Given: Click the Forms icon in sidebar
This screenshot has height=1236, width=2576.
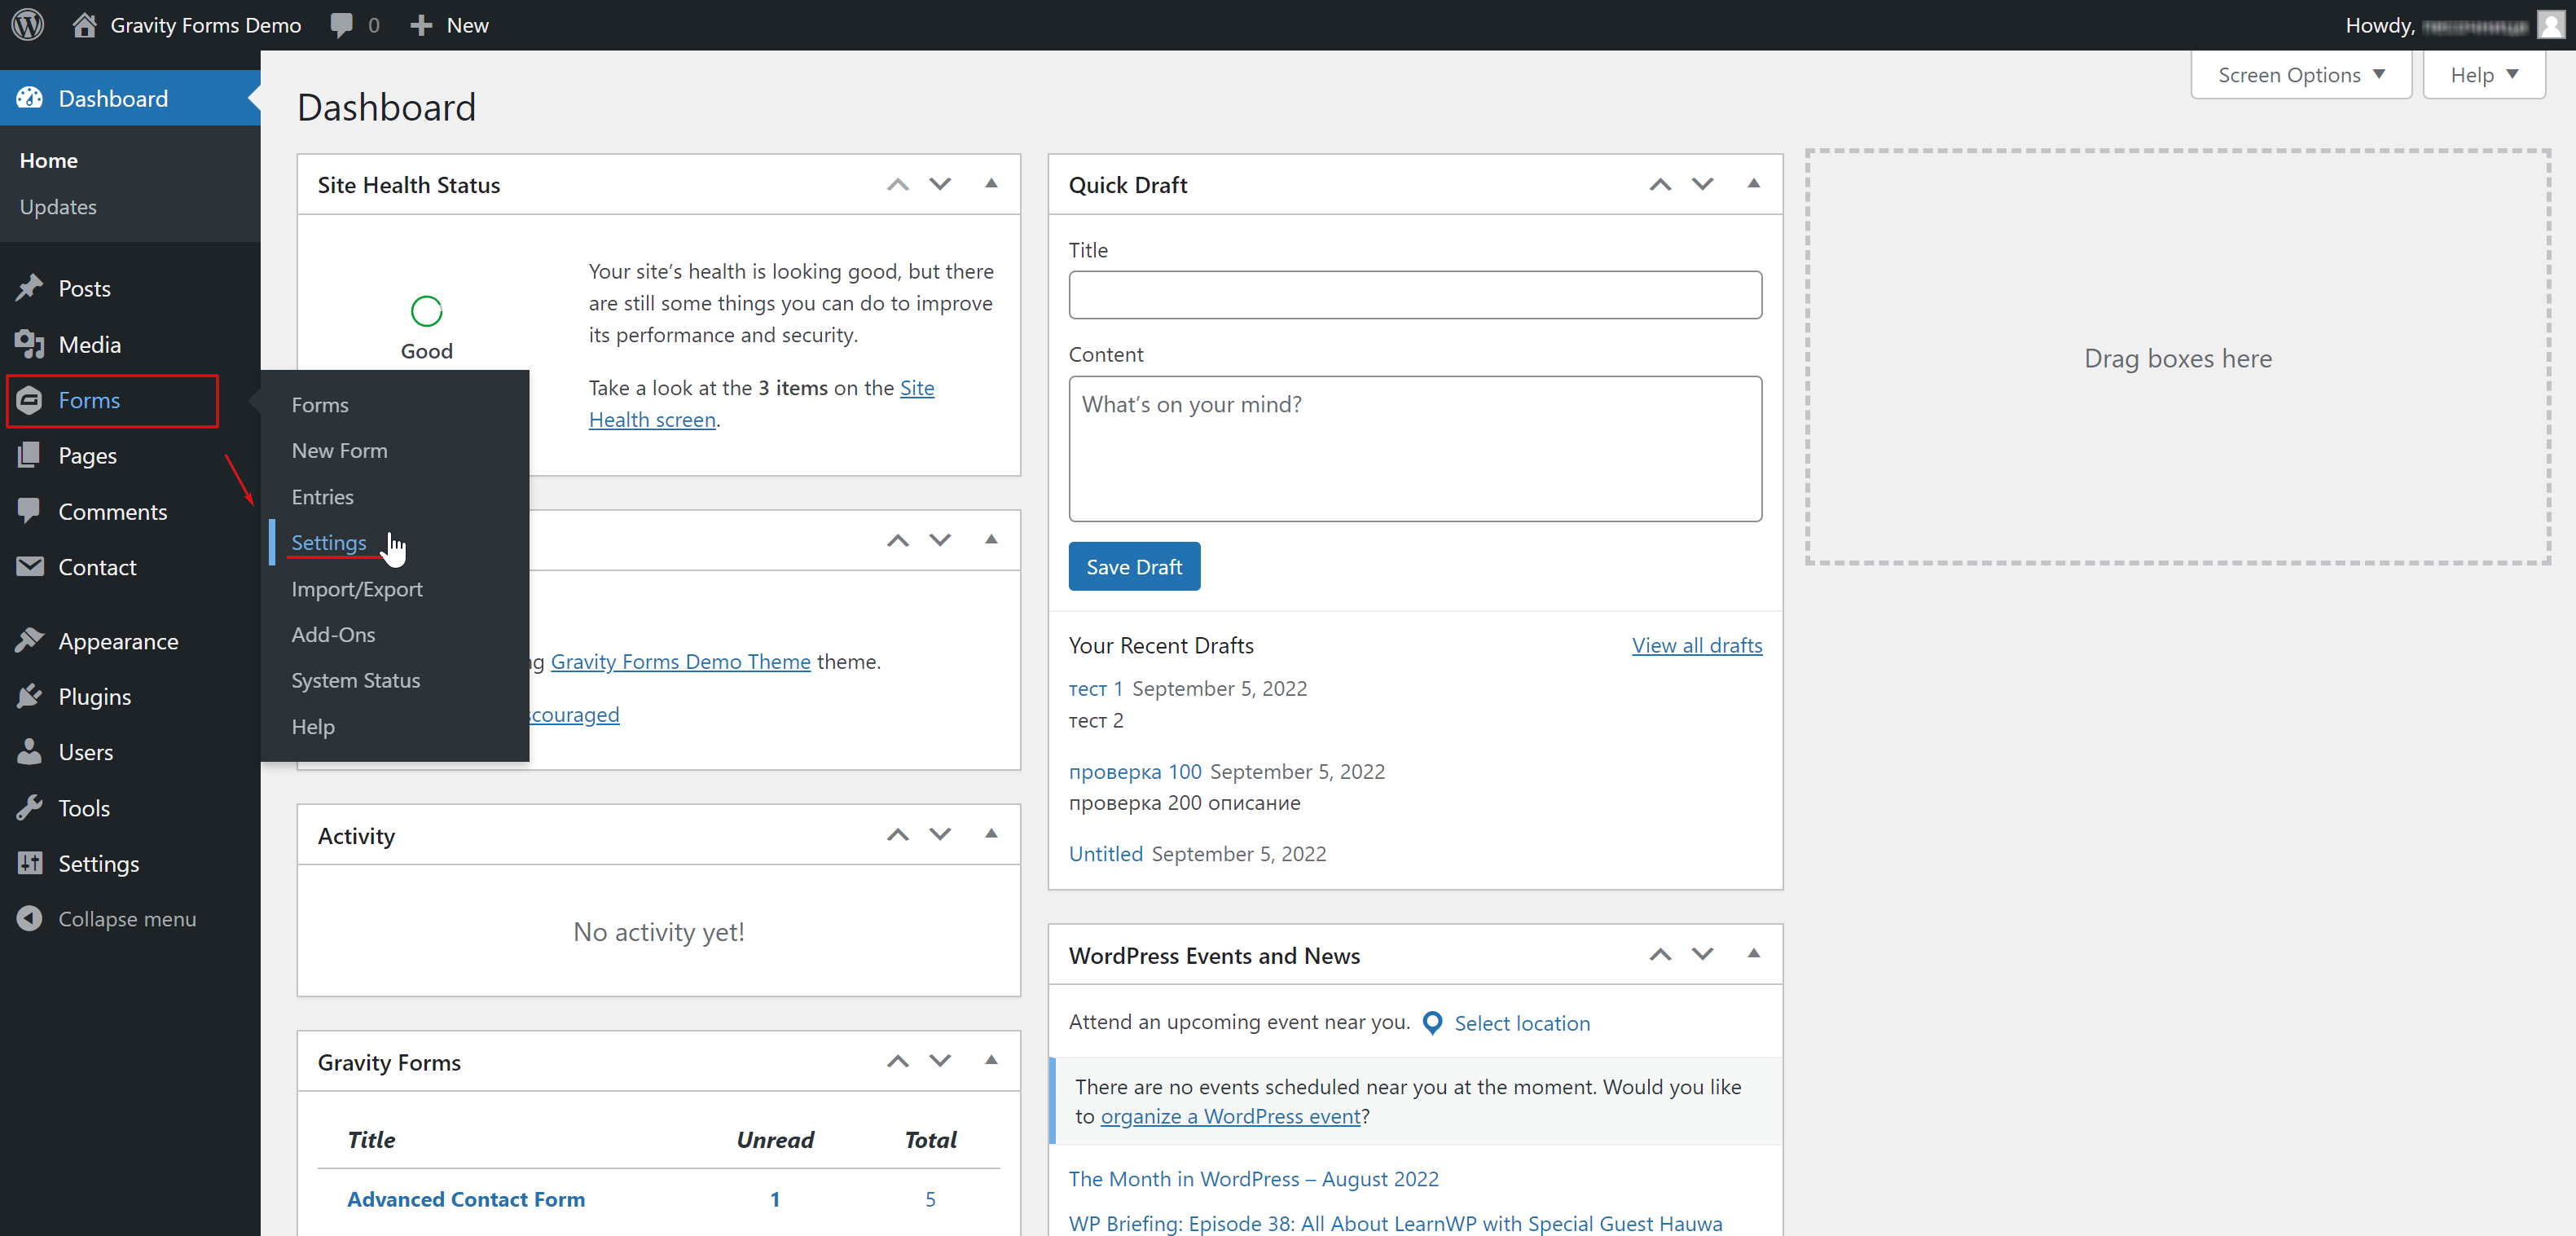Looking at the screenshot, I should pyautogui.click(x=29, y=399).
